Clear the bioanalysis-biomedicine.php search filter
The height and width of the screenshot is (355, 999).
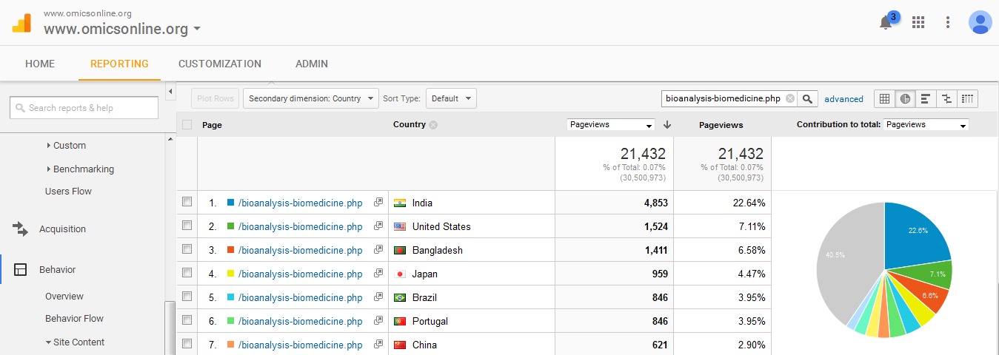[790, 98]
